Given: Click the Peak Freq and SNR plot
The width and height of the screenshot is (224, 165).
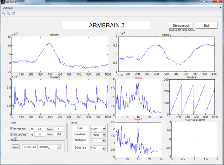Looking at the screenshot, I should pyautogui.click(x=195, y=139).
